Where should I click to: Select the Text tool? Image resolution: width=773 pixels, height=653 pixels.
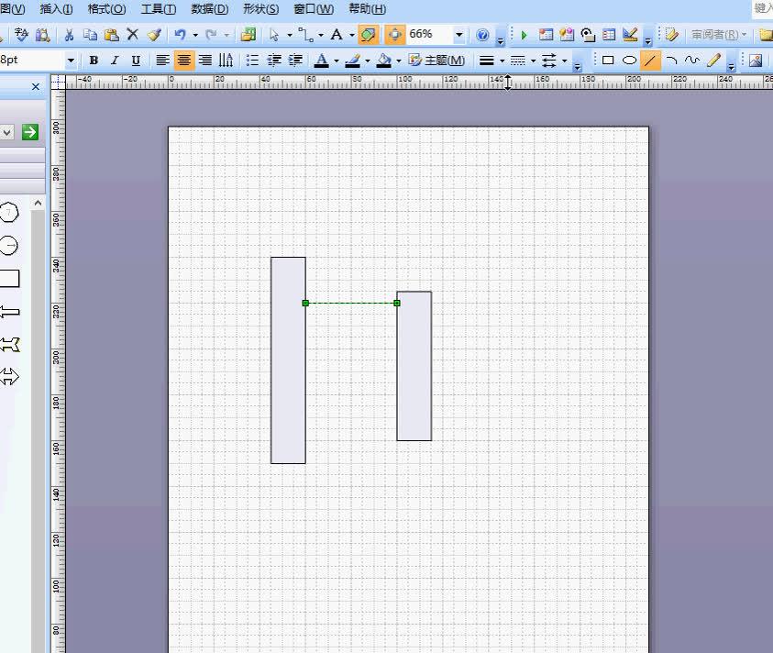337,35
